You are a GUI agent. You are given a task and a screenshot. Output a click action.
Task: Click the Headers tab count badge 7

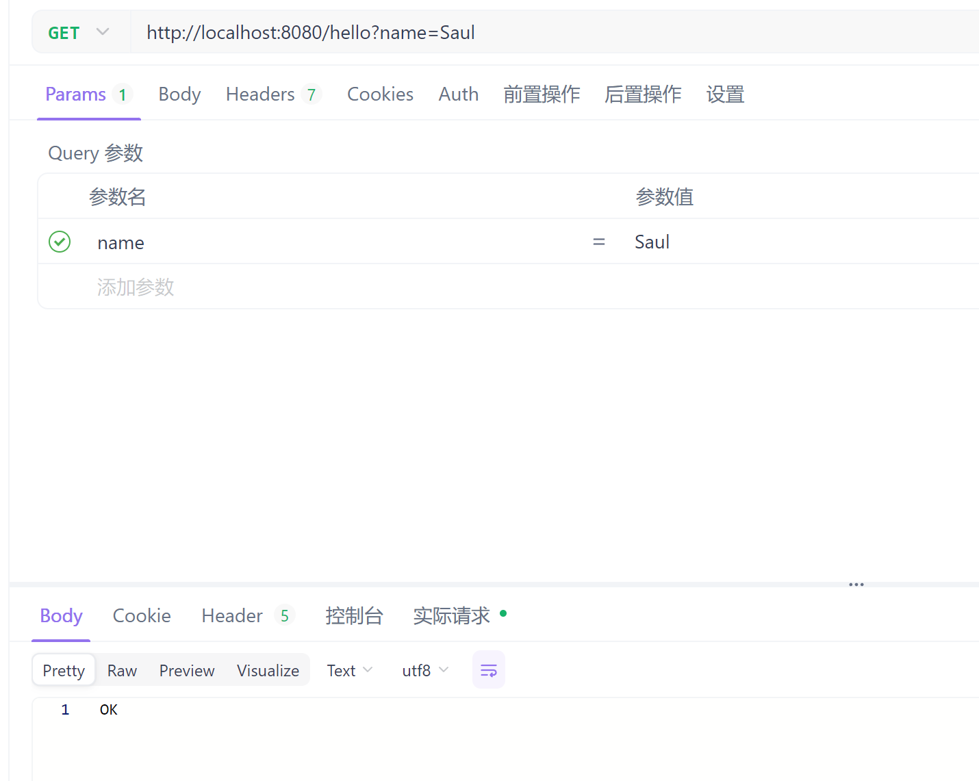click(311, 94)
